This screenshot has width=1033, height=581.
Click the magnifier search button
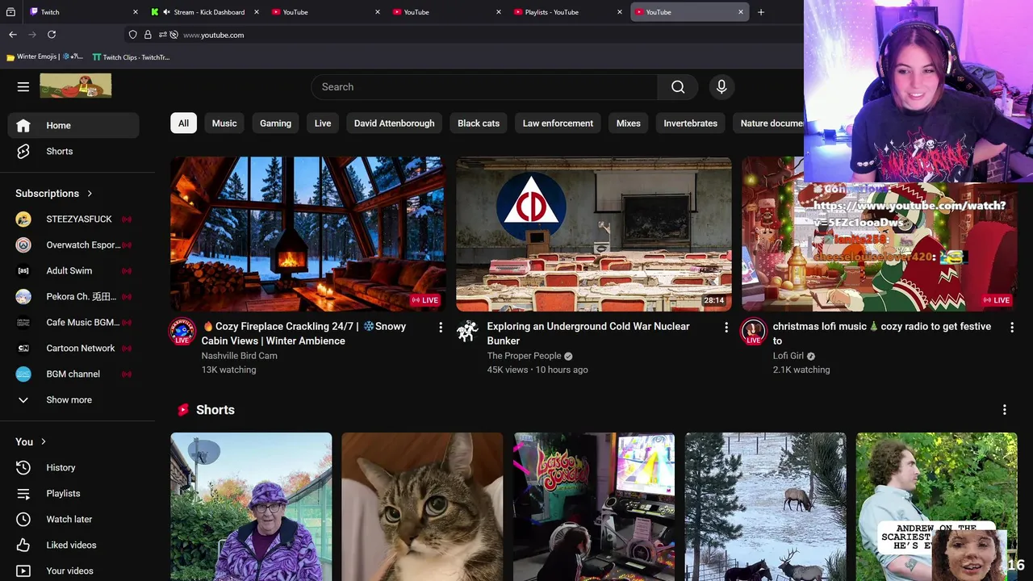click(x=678, y=87)
